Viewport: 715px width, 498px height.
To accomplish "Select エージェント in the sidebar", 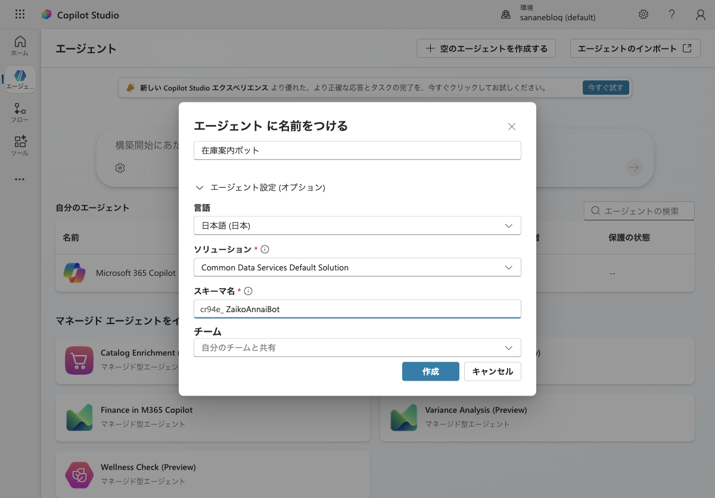I will [20, 79].
